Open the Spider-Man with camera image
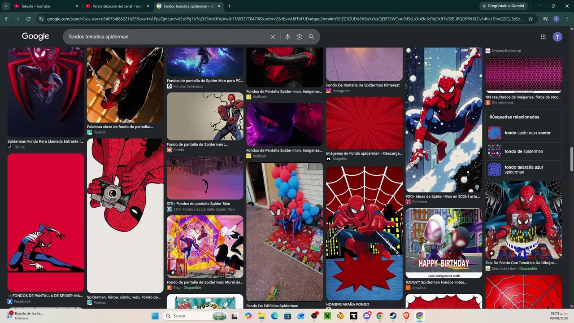Viewport: 574px width, 323px height. (x=125, y=215)
